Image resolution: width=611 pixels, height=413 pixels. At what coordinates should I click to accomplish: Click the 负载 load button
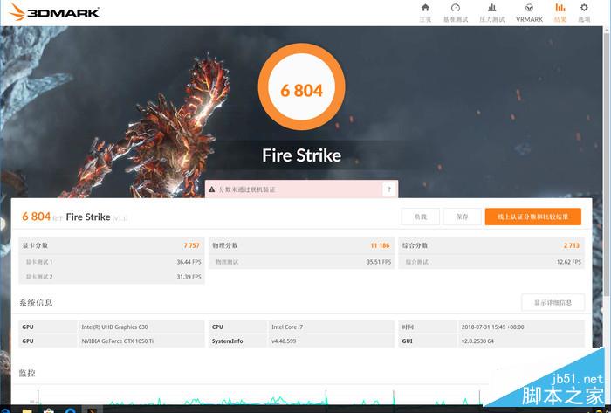click(421, 217)
